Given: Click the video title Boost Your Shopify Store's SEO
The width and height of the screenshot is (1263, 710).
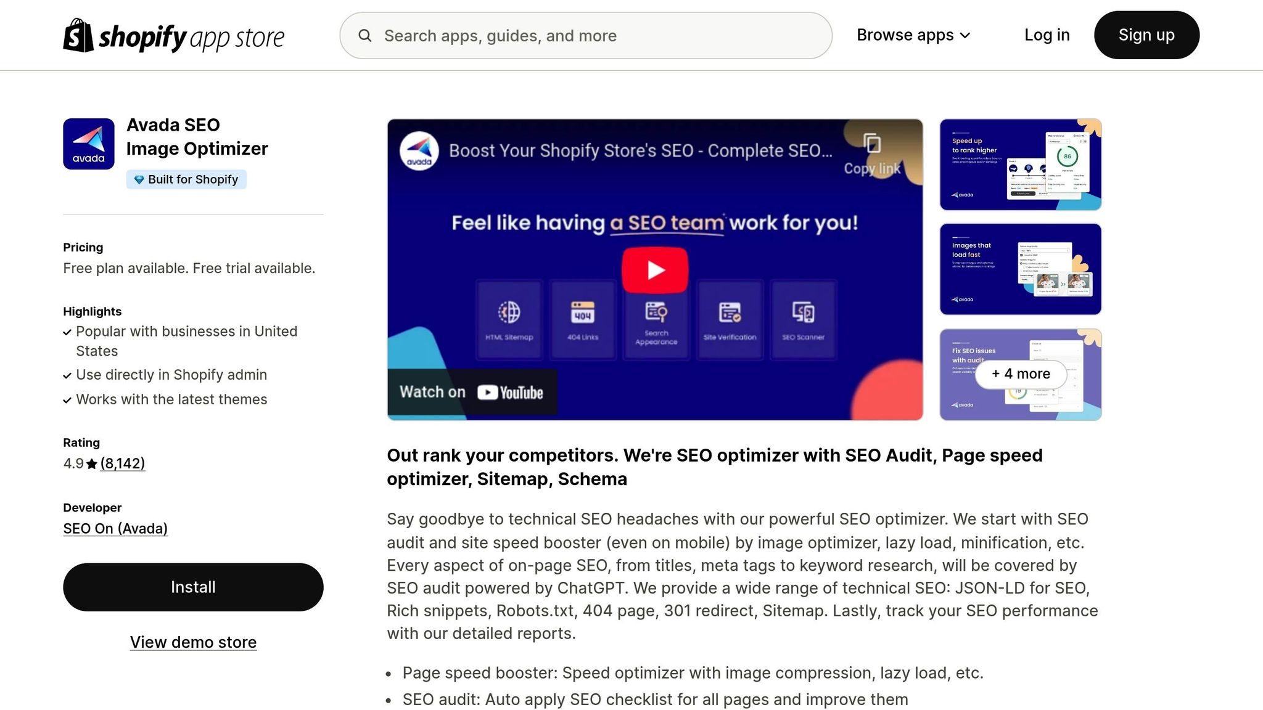Looking at the screenshot, I should coord(640,151).
